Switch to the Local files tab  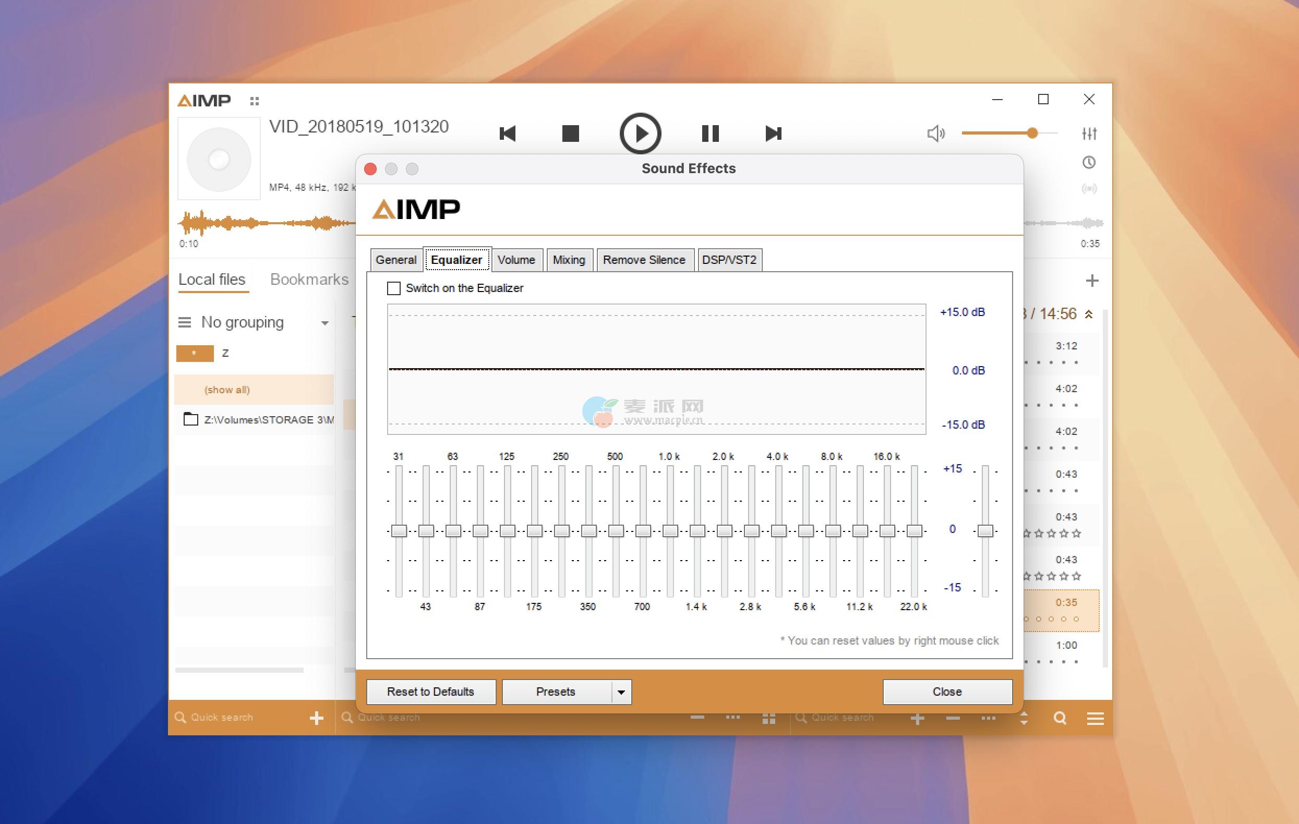tap(212, 280)
